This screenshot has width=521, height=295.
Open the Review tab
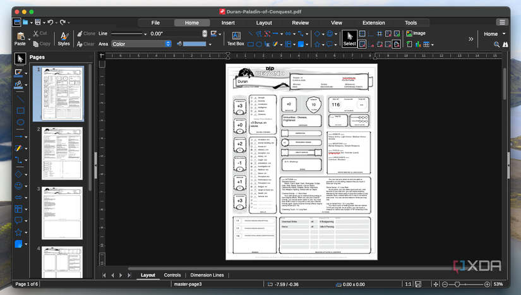tap(301, 23)
